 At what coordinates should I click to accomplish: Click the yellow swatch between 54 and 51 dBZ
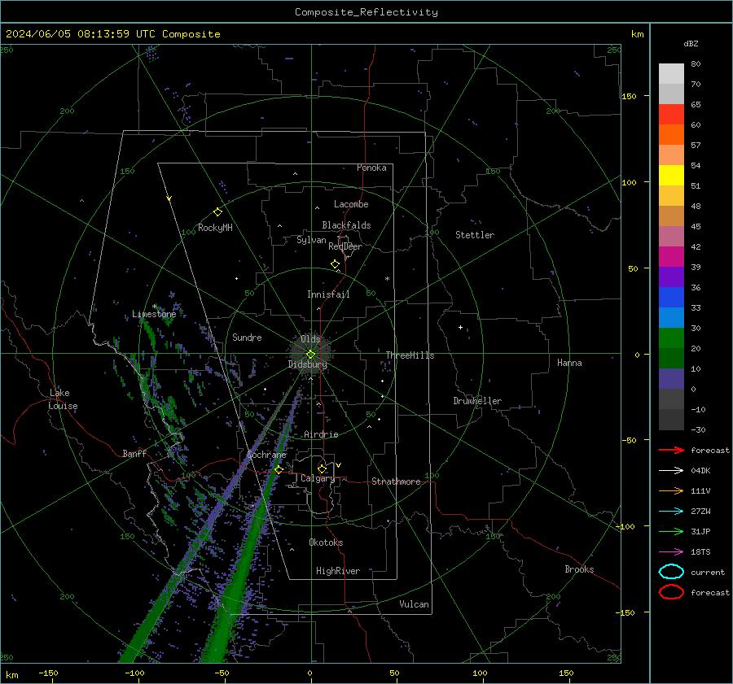click(671, 175)
